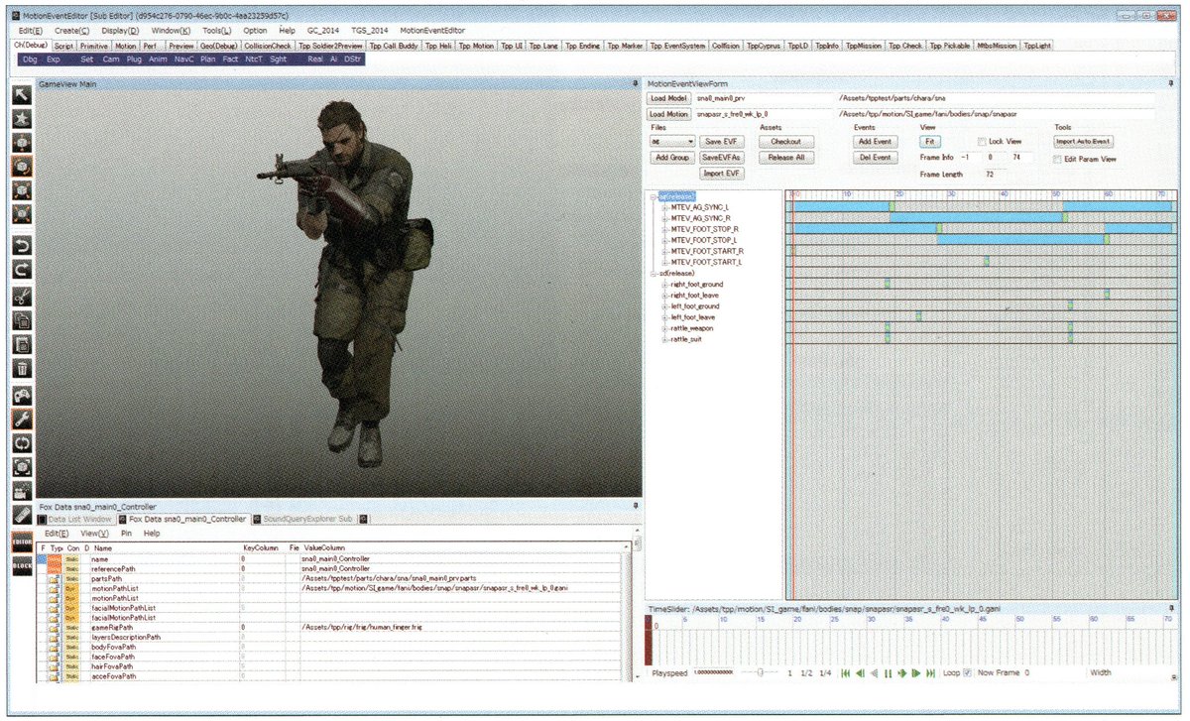1190x721 pixels.
Task: Click the trash can Delete icon
Action: (x=22, y=369)
